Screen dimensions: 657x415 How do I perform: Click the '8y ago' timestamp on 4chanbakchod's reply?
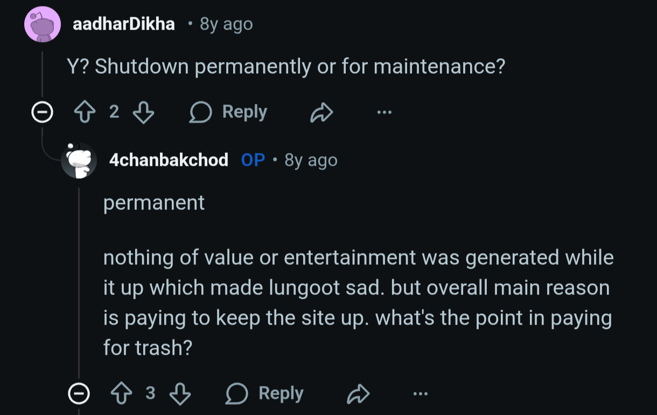[x=311, y=160]
